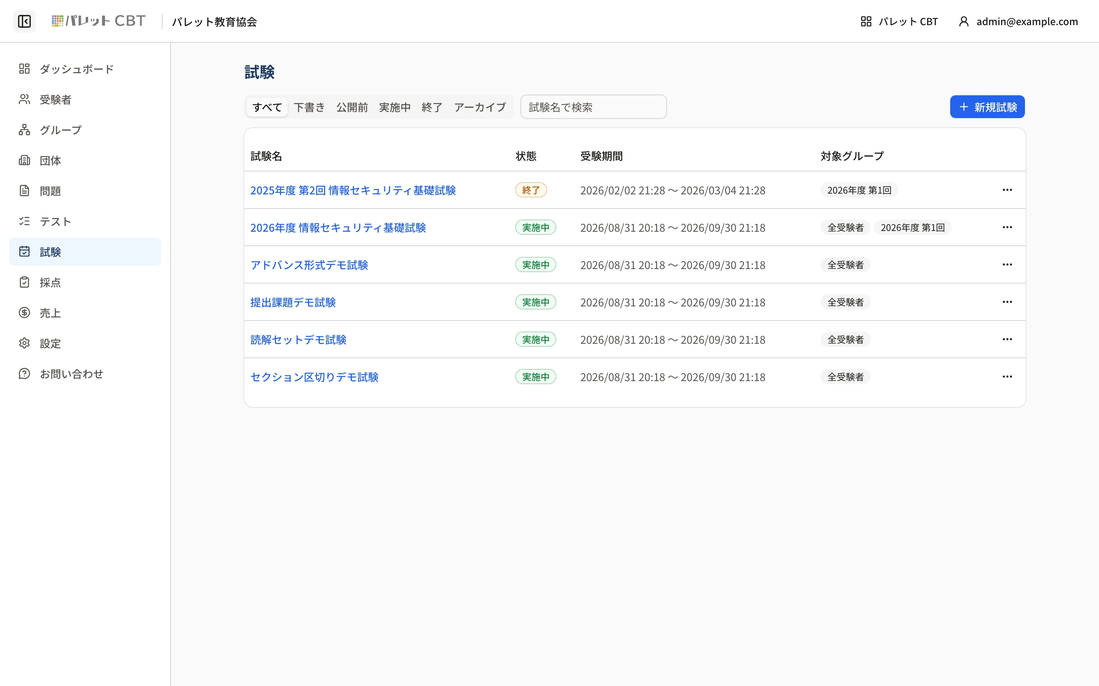1099x686 pixels.
Task: Open テスト checklist icon in sidebar
Action: (x=24, y=221)
